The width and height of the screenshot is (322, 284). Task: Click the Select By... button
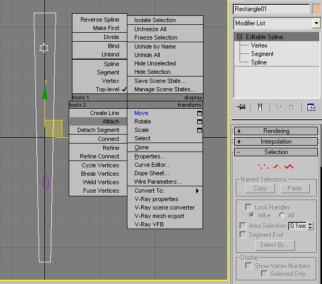click(274, 245)
